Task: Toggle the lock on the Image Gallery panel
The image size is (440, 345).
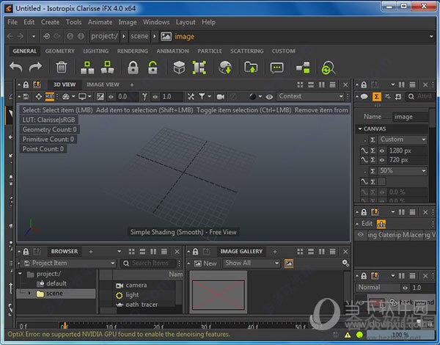Action: coord(196,252)
